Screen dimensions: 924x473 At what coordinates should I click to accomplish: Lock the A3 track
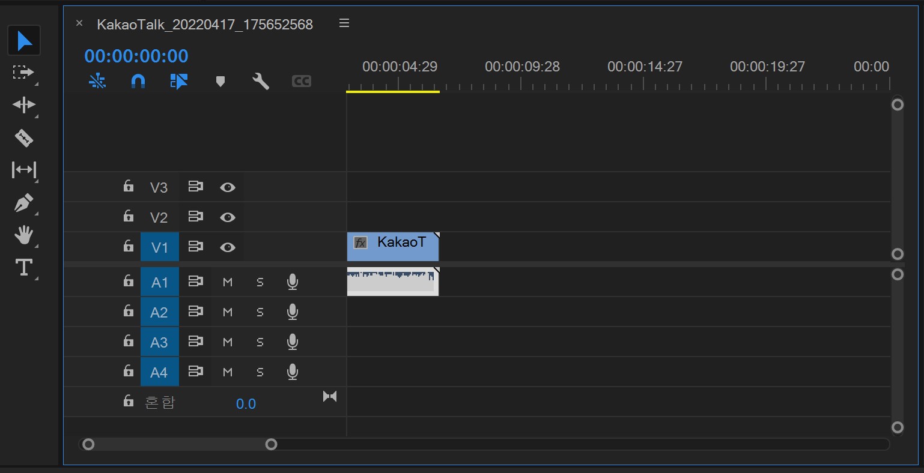coord(128,340)
